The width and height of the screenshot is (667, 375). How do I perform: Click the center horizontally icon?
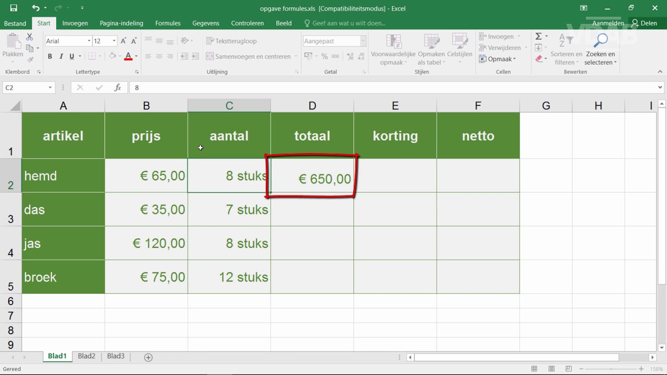pos(159,56)
